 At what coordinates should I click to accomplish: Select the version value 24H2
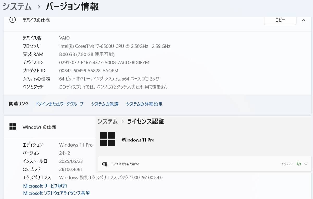coord(65,153)
